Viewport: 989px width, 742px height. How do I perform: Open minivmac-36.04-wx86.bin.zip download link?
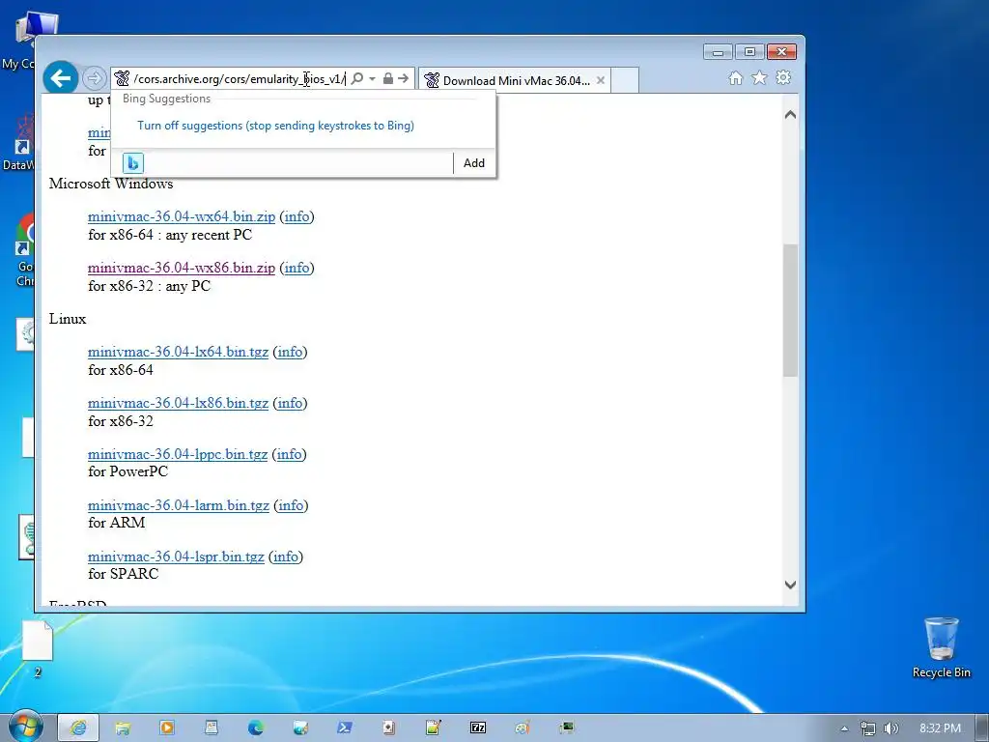[x=182, y=268]
